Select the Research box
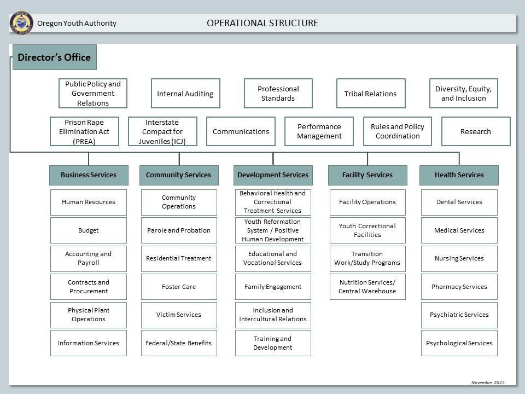Viewport: 525px width, 394px height. click(475, 131)
